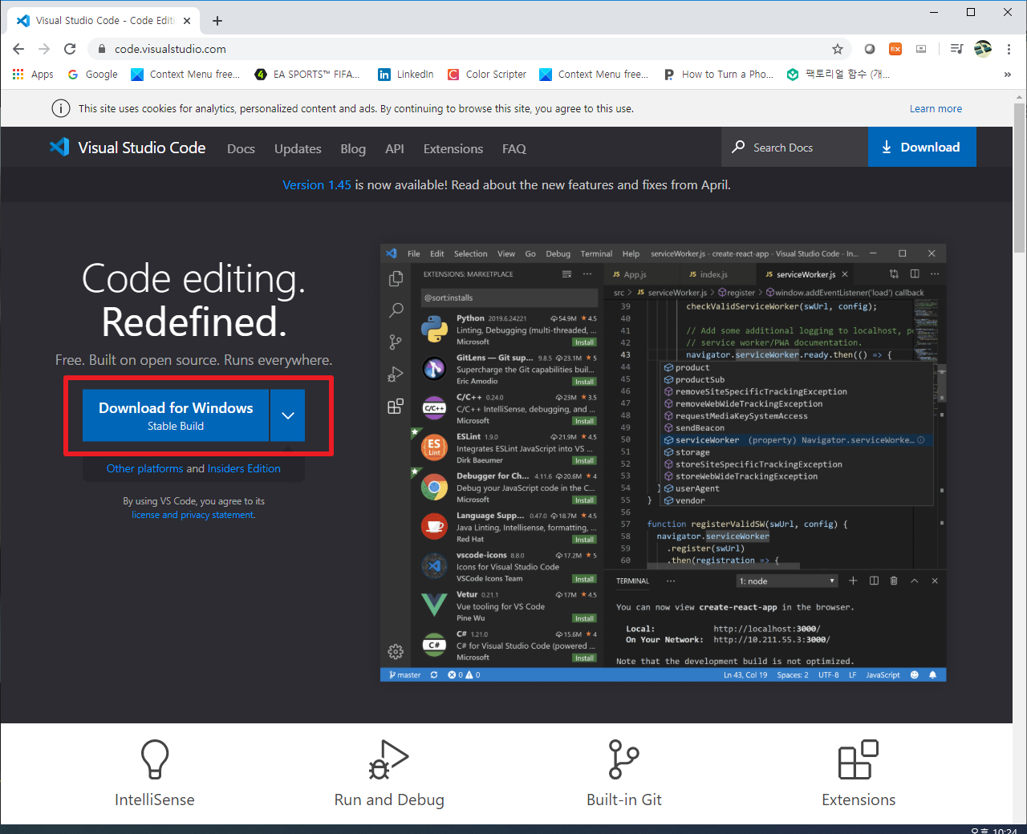The height and width of the screenshot is (834, 1027).
Task: Click the IntelliSense lightbulb icon
Action: 155,759
